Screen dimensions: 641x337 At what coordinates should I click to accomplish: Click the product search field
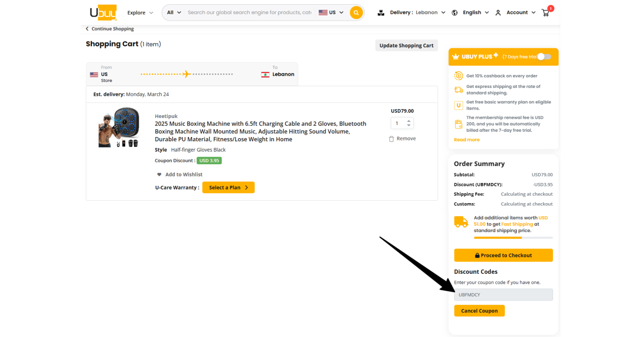coord(249,13)
